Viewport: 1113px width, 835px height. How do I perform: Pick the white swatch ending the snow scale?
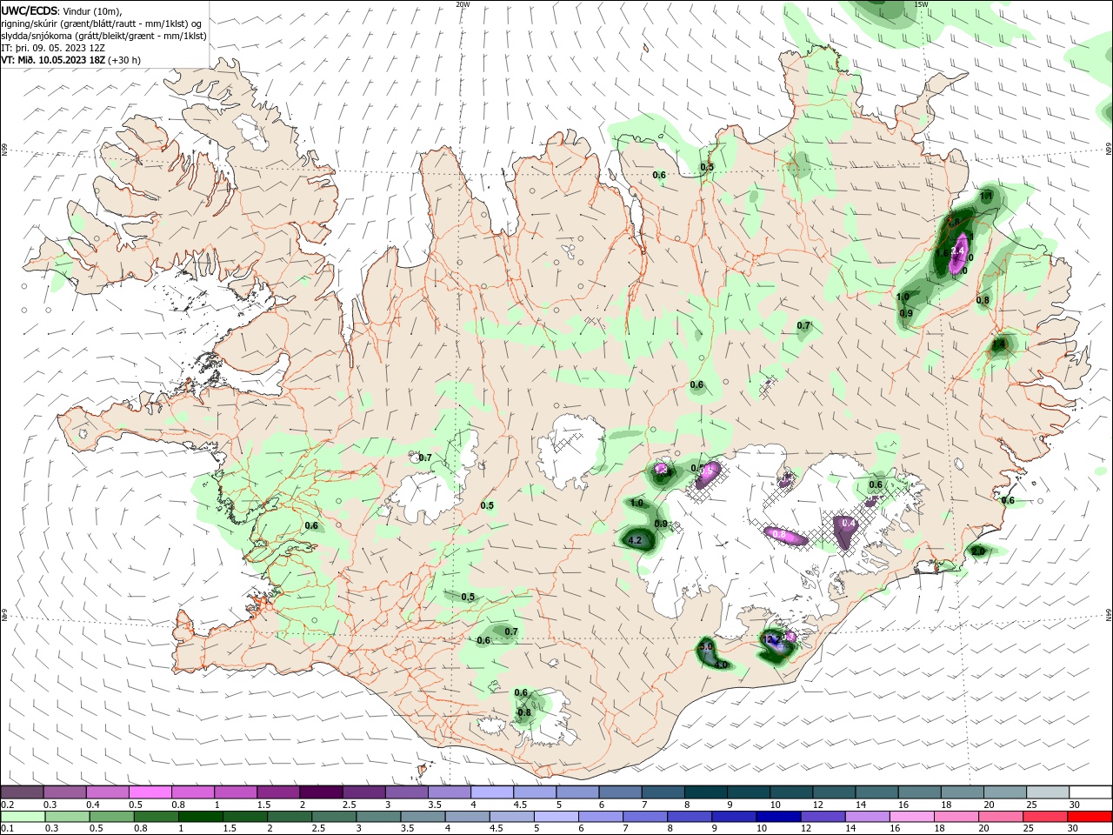[1090, 792]
